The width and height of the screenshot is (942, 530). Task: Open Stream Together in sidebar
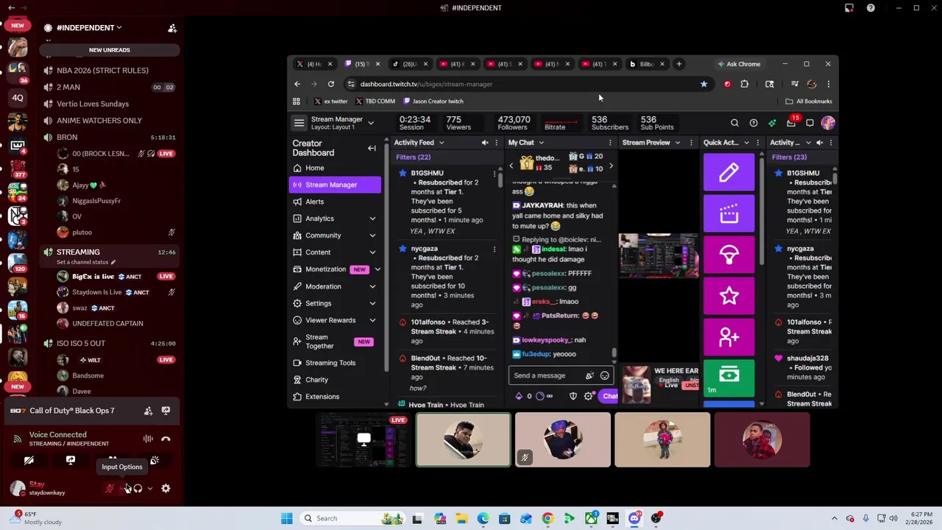coord(336,342)
